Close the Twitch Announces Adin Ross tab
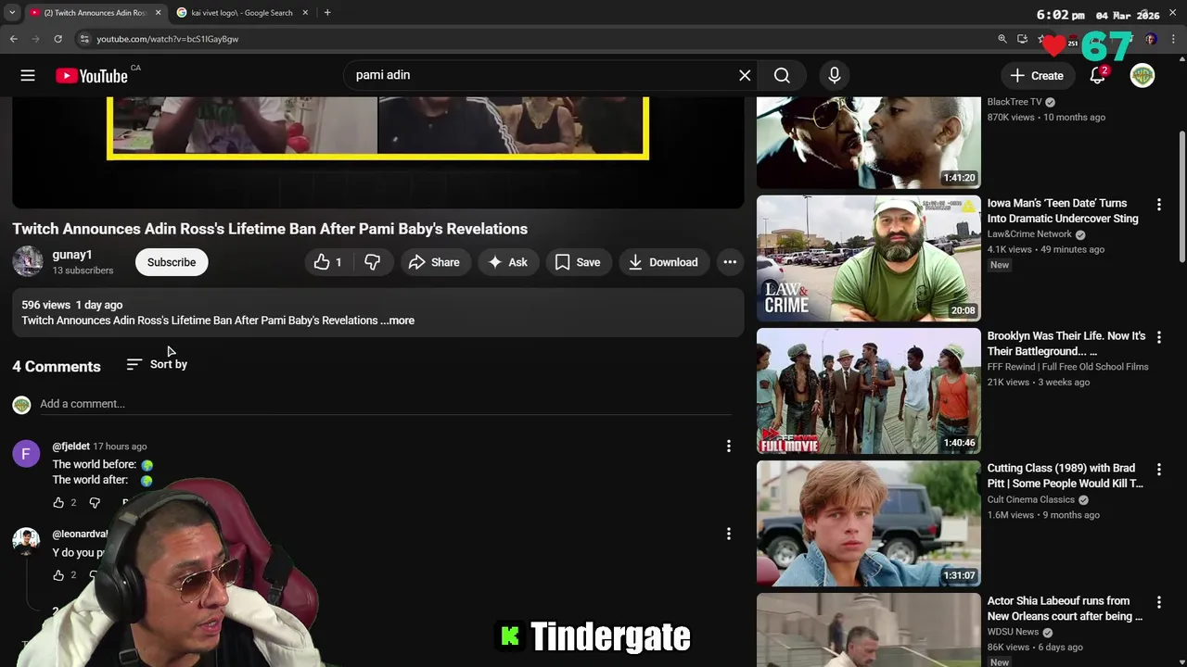The width and height of the screenshot is (1187, 667). coord(158,13)
